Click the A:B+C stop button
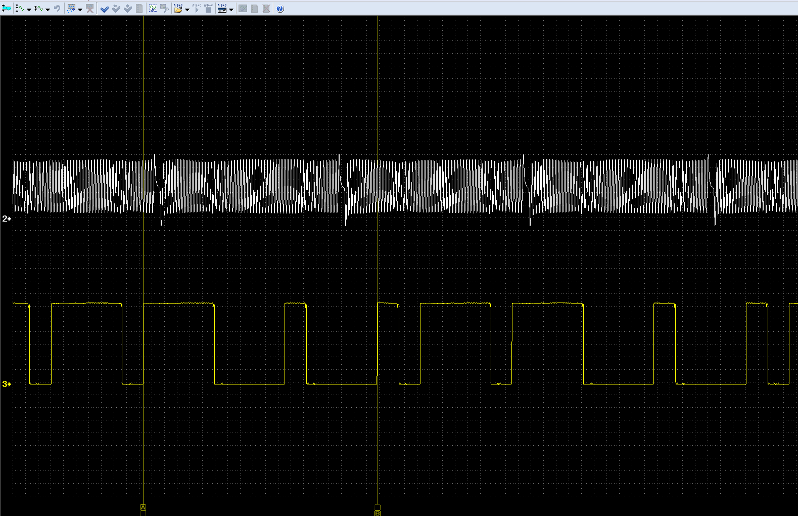Image resolution: width=798 pixels, height=516 pixels. coord(208,9)
